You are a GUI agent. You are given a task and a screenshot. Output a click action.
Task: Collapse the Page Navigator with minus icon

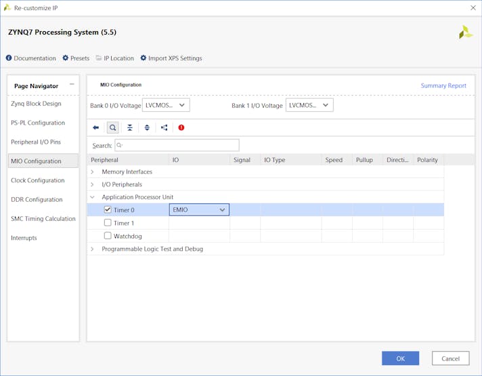pos(72,84)
